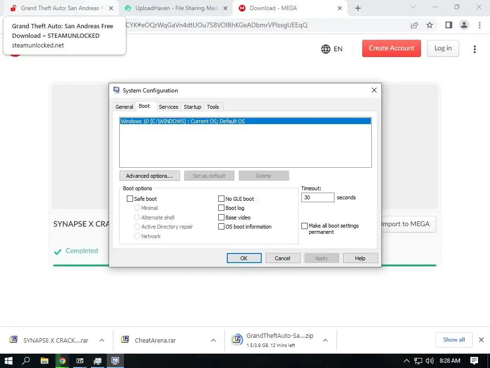Viewport: 490px width, 368px height.
Task: Click the picture-frame taskbar icon beside 7-Zip
Action: (x=98, y=361)
